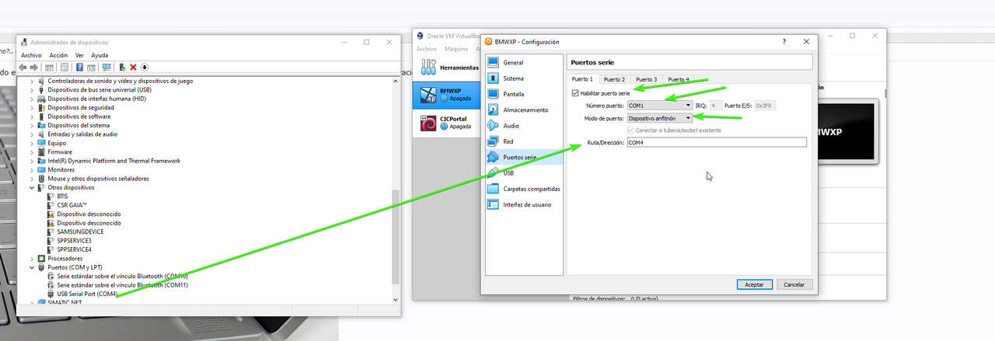
Task: Select Intel(R) Dynamic Platform and Thermal Framework
Action: [x=113, y=161]
